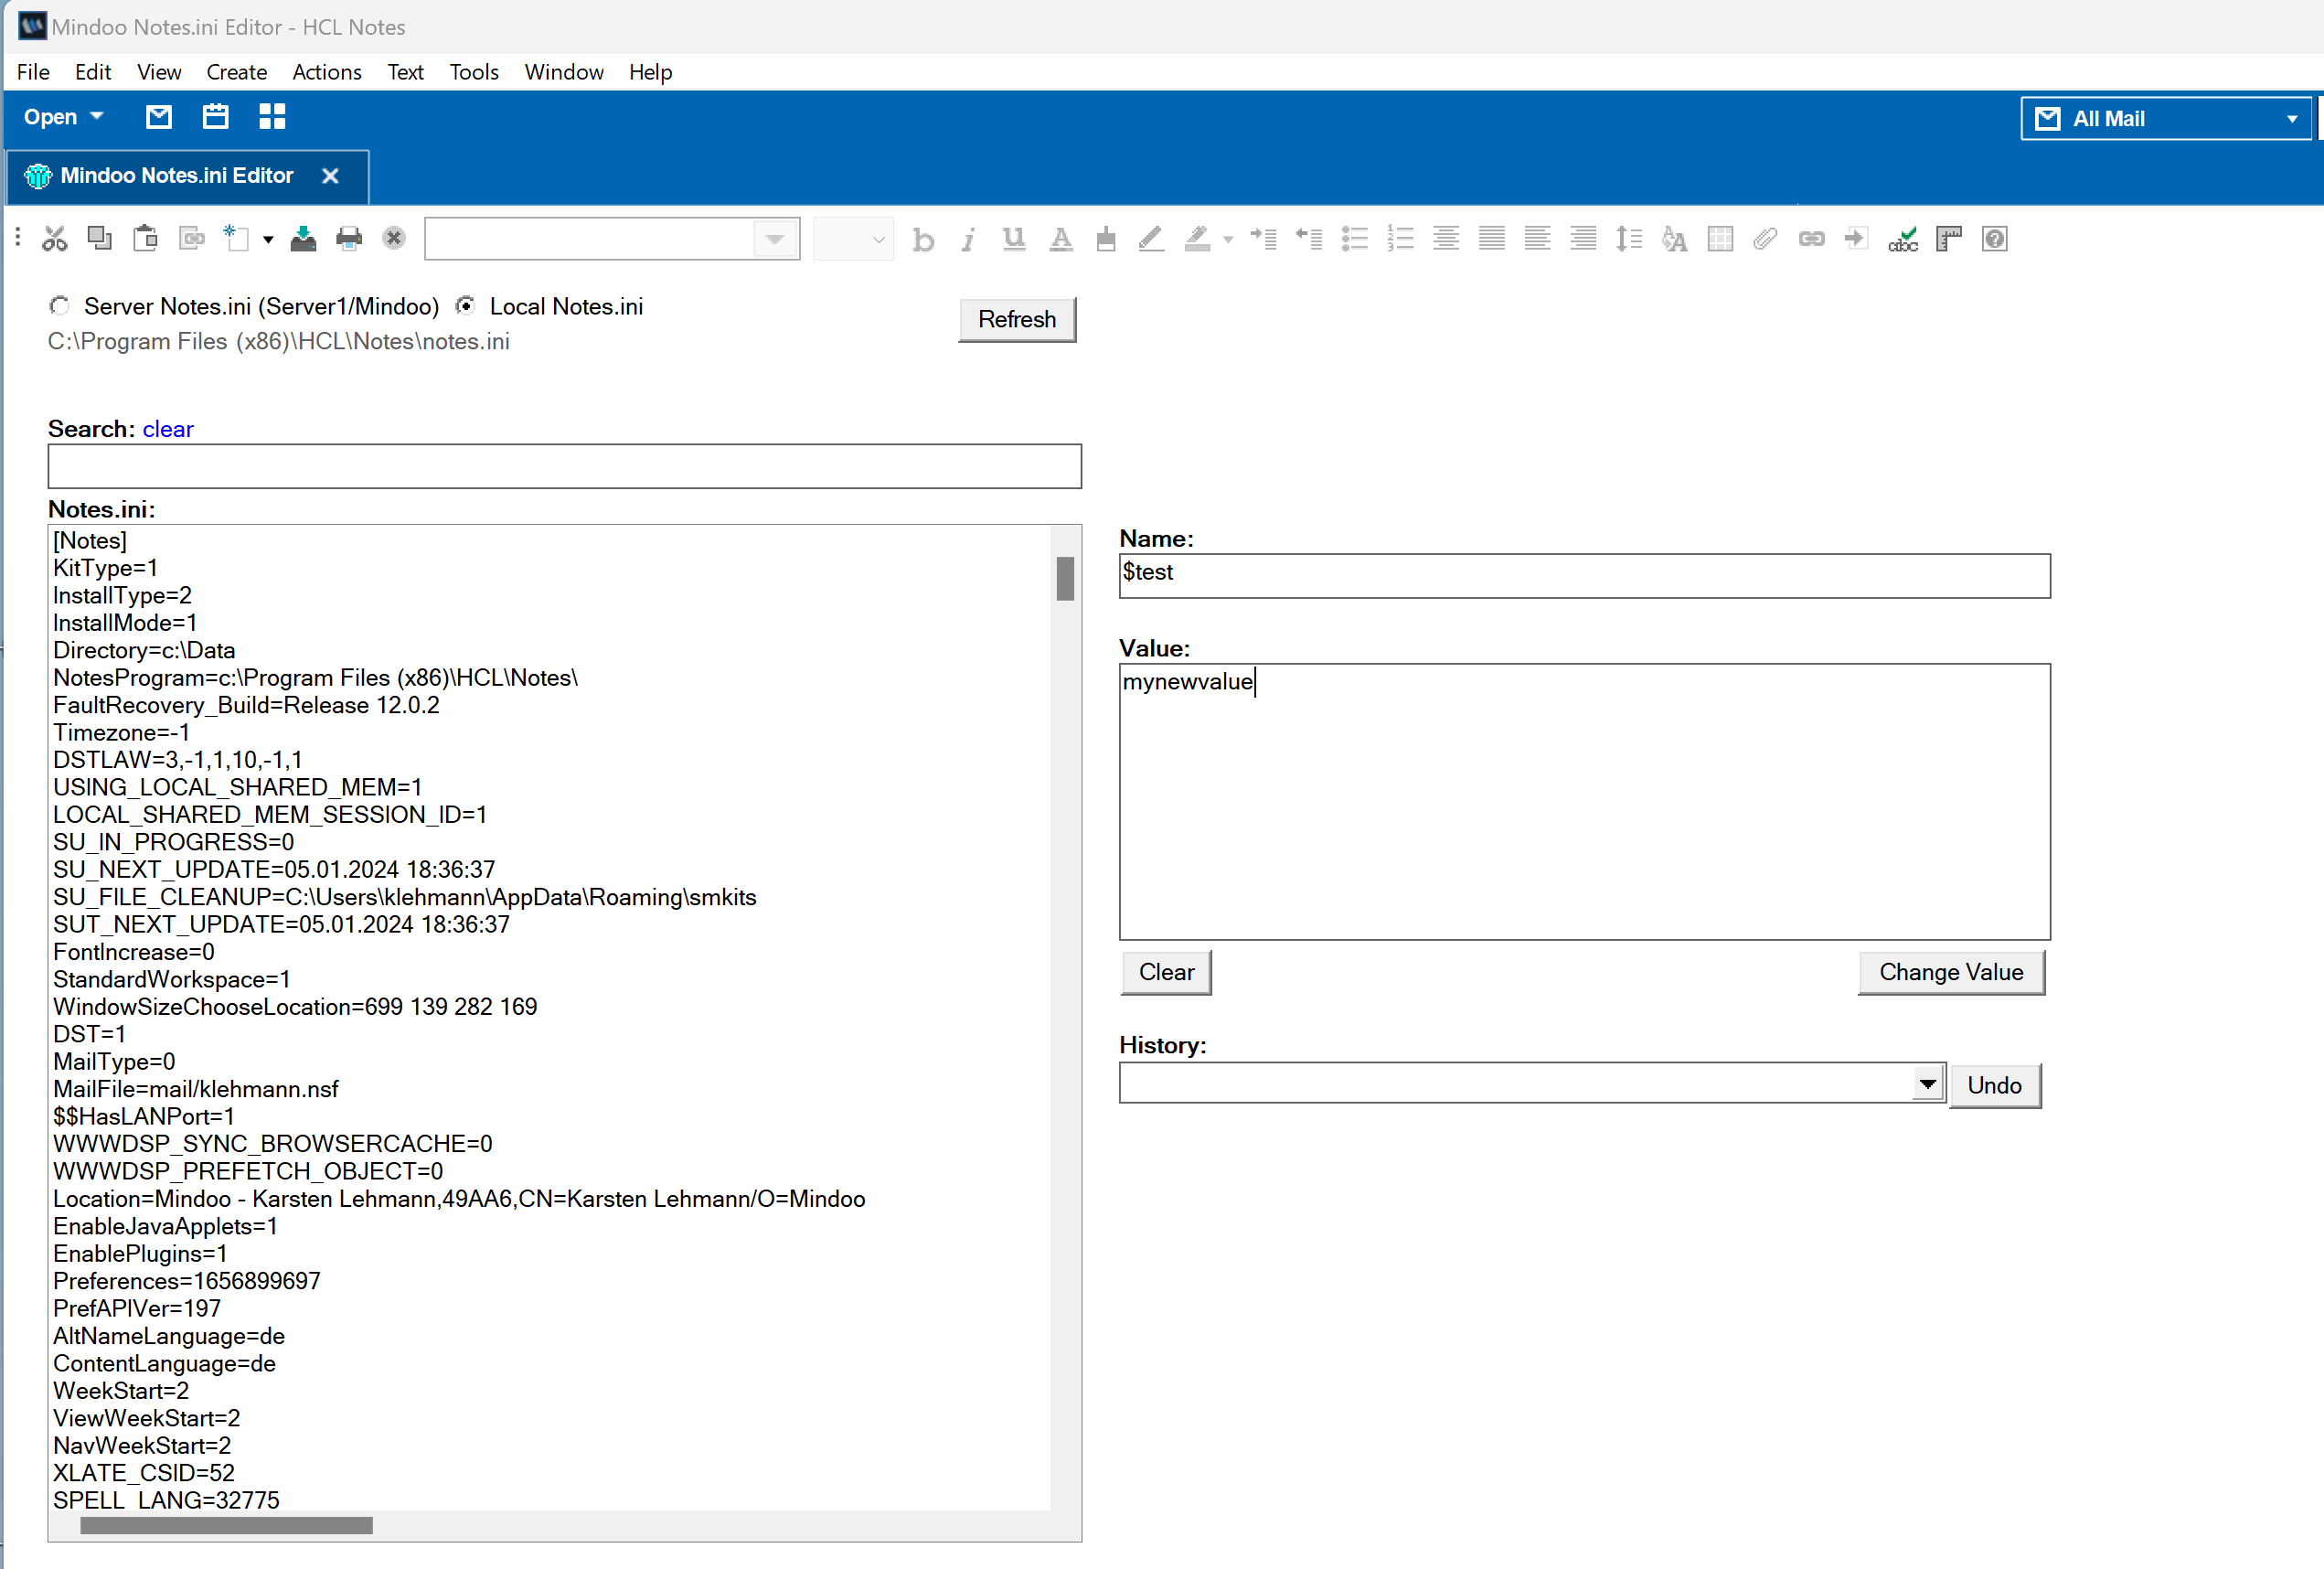Click the round stop icon in toolbar
This screenshot has height=1569, width=2324.
[394, 239]
